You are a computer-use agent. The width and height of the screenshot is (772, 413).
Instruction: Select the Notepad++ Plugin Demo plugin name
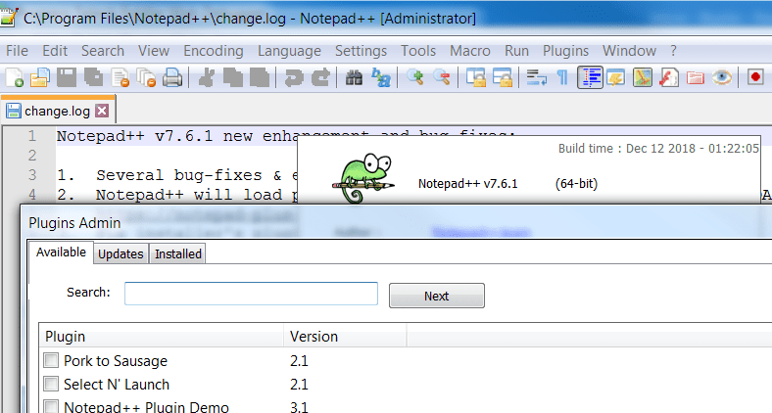[x=146, y=406]
